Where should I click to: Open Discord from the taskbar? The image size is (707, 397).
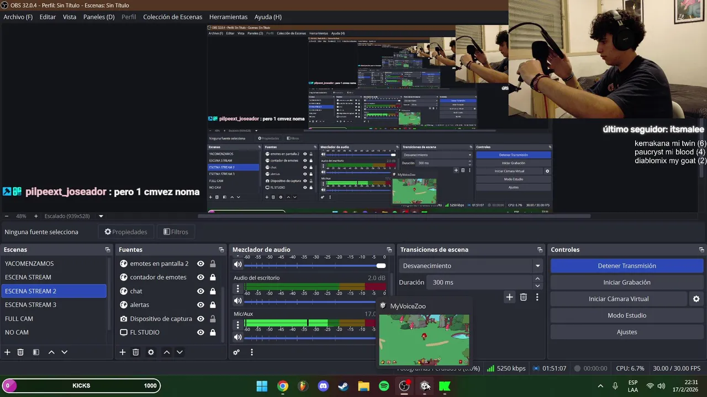(323, 386)
